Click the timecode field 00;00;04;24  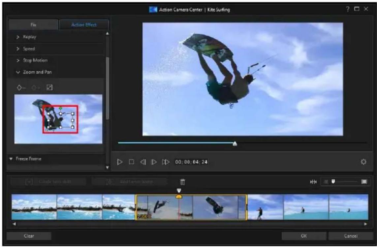191,162
